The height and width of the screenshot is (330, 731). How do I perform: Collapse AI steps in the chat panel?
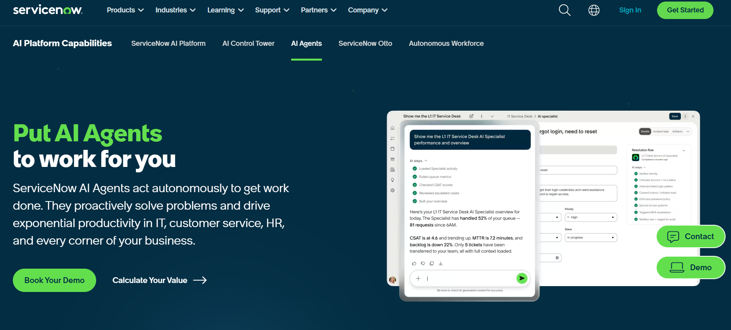(426, 161)
